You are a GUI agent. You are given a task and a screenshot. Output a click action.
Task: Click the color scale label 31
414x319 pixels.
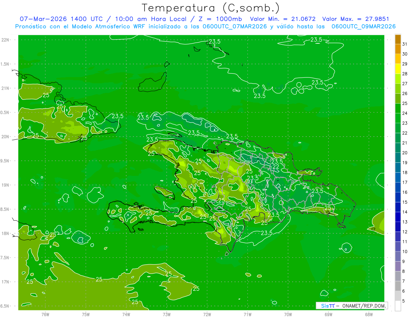coord(405,44)
